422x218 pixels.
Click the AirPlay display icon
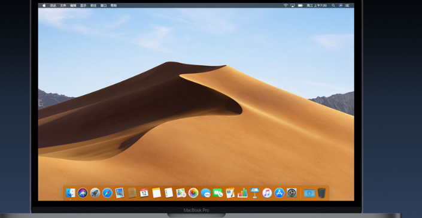point(293,5)
